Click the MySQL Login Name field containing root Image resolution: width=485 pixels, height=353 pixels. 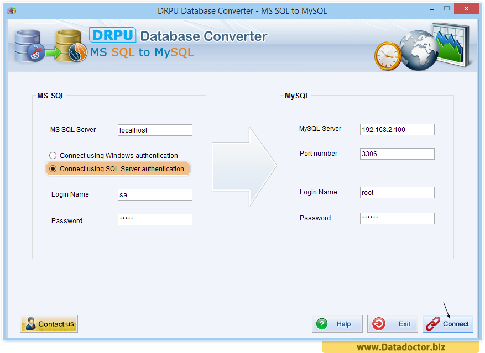397,193
